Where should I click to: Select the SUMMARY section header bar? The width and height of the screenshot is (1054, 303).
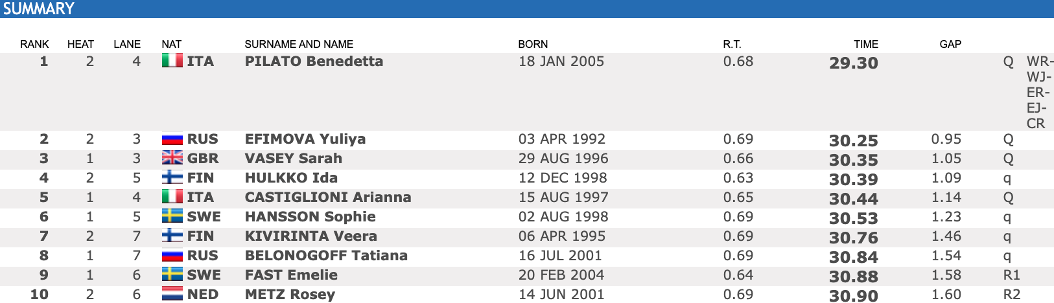click(x=527, y=8)
